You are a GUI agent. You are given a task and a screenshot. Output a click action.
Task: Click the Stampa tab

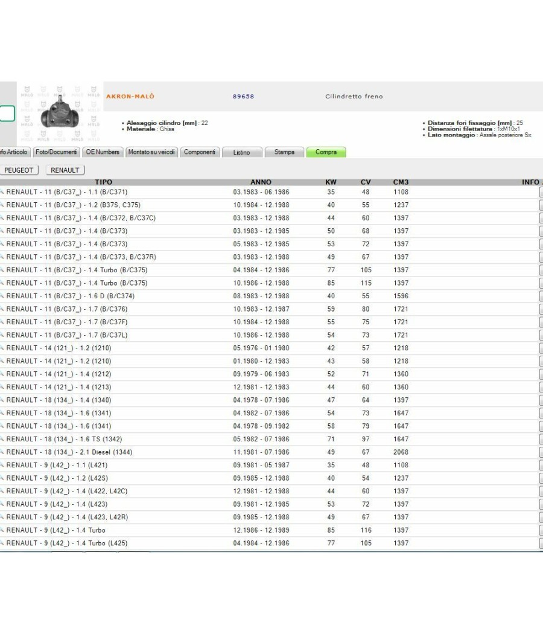[284, 152]
